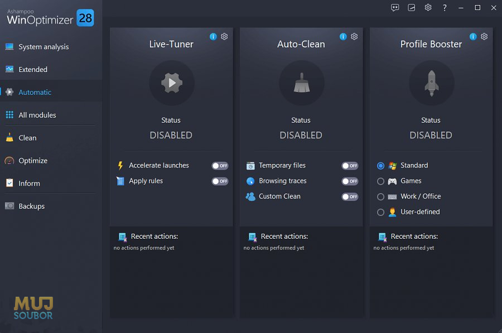Click the Auto-Clean title
Image resolution: width=502 pixels, height=333 pixels.
[301, 44]
